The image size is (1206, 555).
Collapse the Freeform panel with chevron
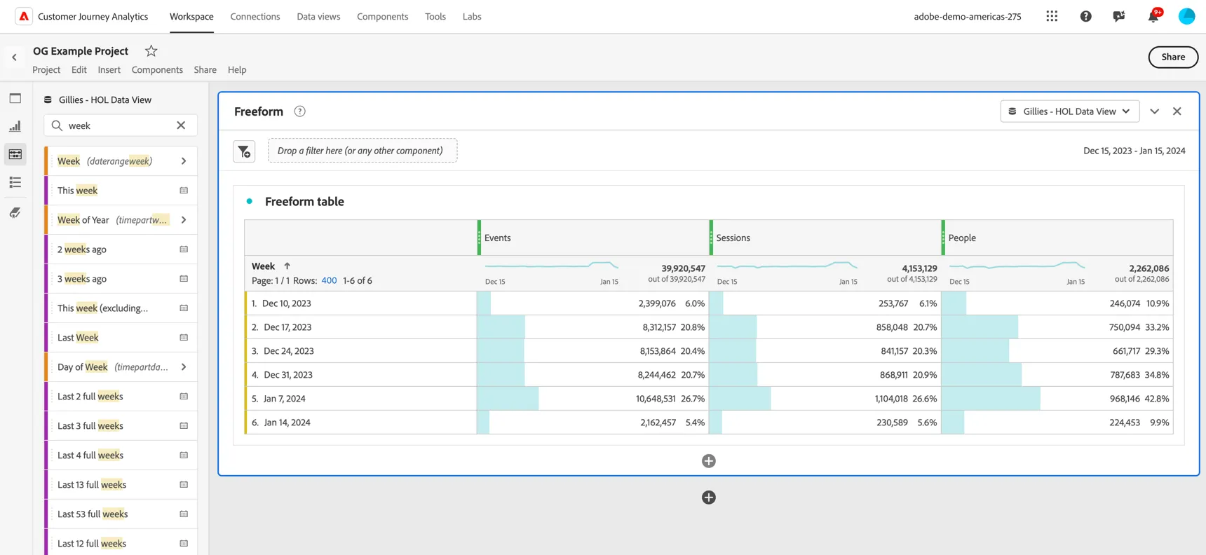[1154, 111]
